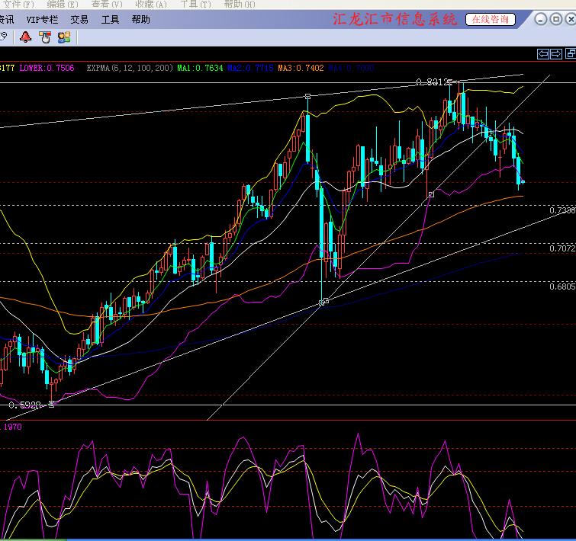
Task: Click the 在线咨询 button
Action: click(490, 20)
